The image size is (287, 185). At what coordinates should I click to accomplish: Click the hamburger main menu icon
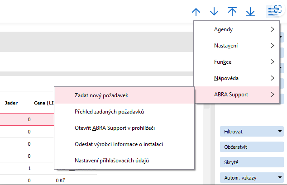[x=273, y=11]
